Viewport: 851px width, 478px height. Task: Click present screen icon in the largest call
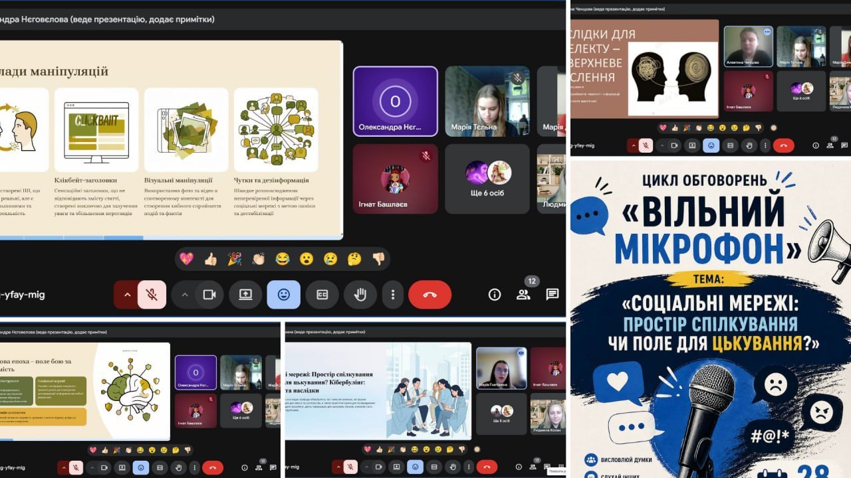pyautogui.click(x=246, y=295)
